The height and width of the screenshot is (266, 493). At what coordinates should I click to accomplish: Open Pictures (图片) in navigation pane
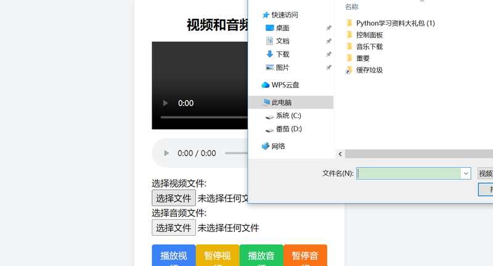282,68
